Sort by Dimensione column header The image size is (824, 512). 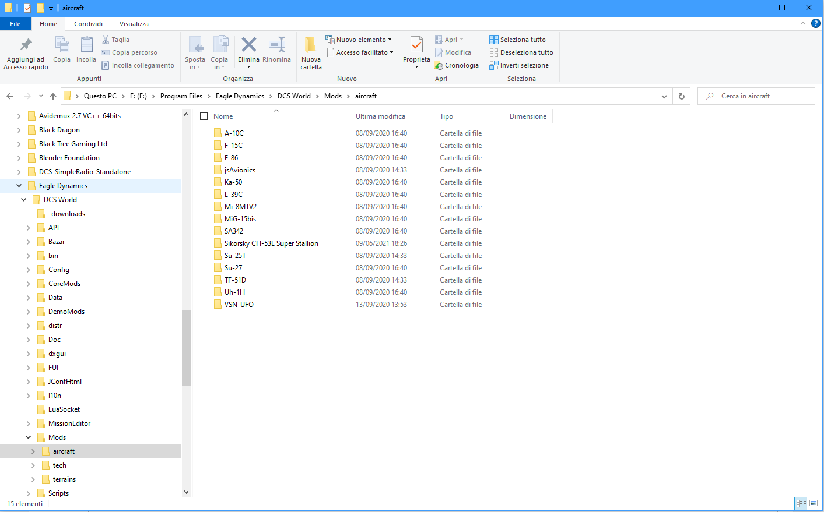(x=529, y=116)
